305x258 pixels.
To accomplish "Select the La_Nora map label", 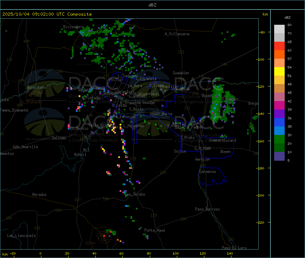I will click(135, 86).
